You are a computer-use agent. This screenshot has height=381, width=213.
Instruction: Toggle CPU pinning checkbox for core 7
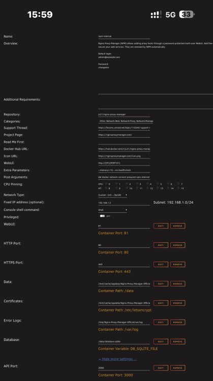[x=178, y=184]
